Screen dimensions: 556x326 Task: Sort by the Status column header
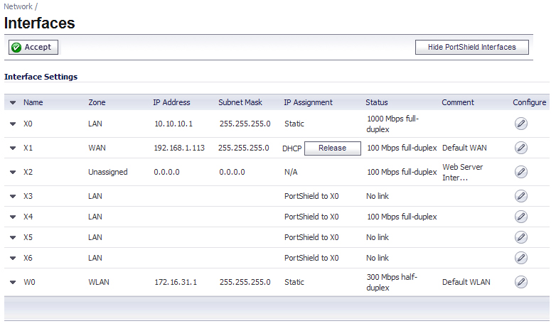[377, 102]
